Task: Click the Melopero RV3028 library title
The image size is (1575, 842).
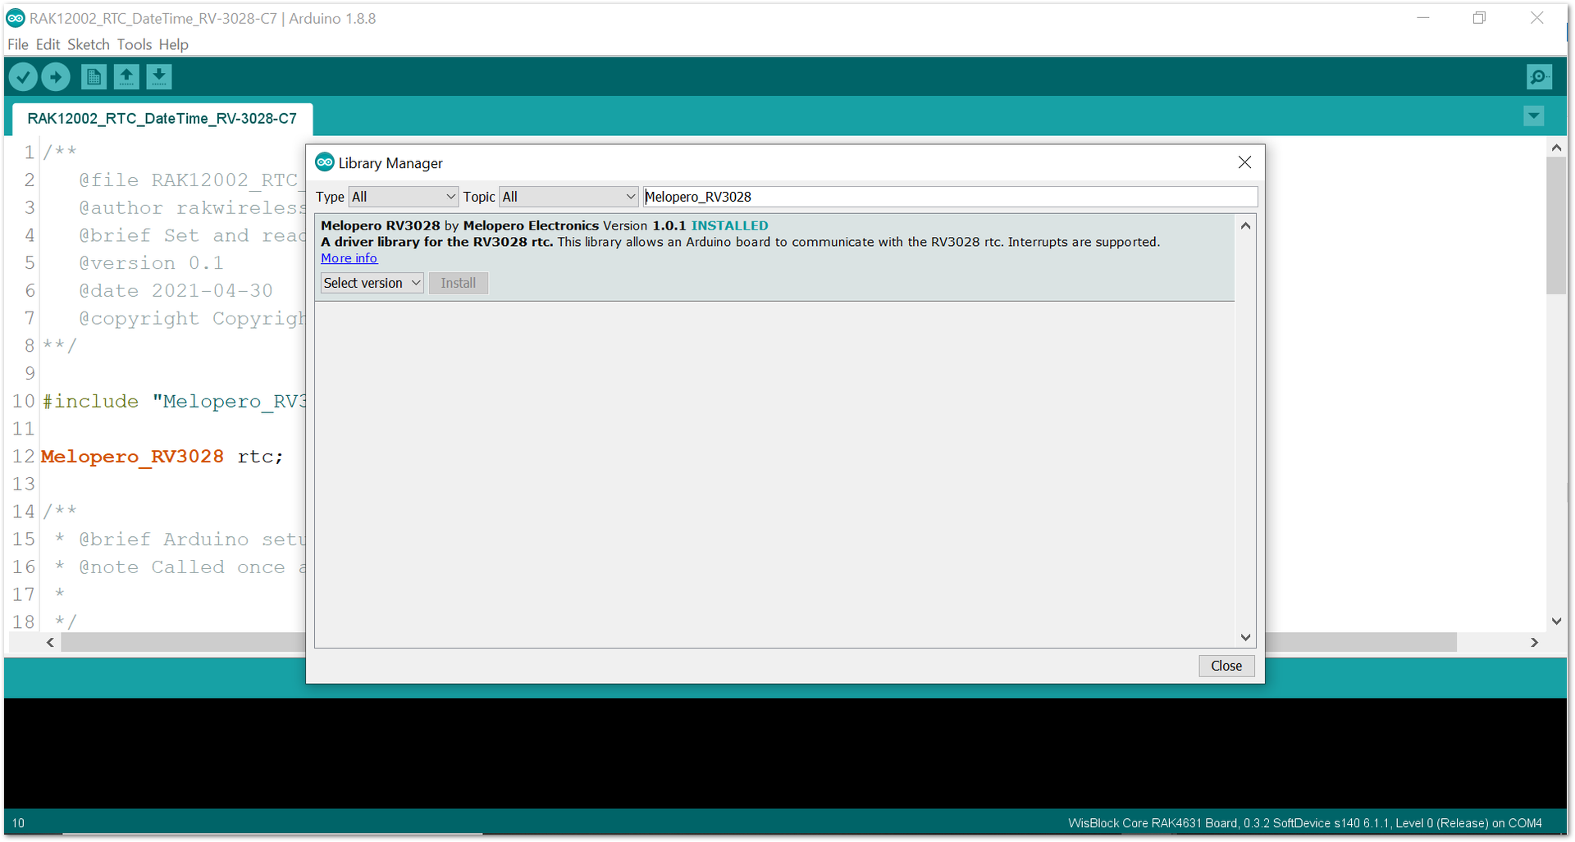Action: [380, 225]
